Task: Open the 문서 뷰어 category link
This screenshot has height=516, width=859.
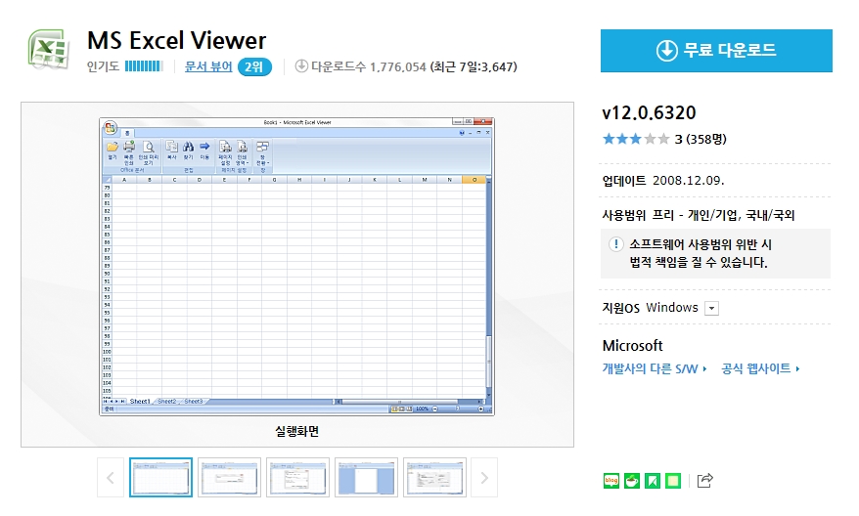Action: [x=208, y=66]
